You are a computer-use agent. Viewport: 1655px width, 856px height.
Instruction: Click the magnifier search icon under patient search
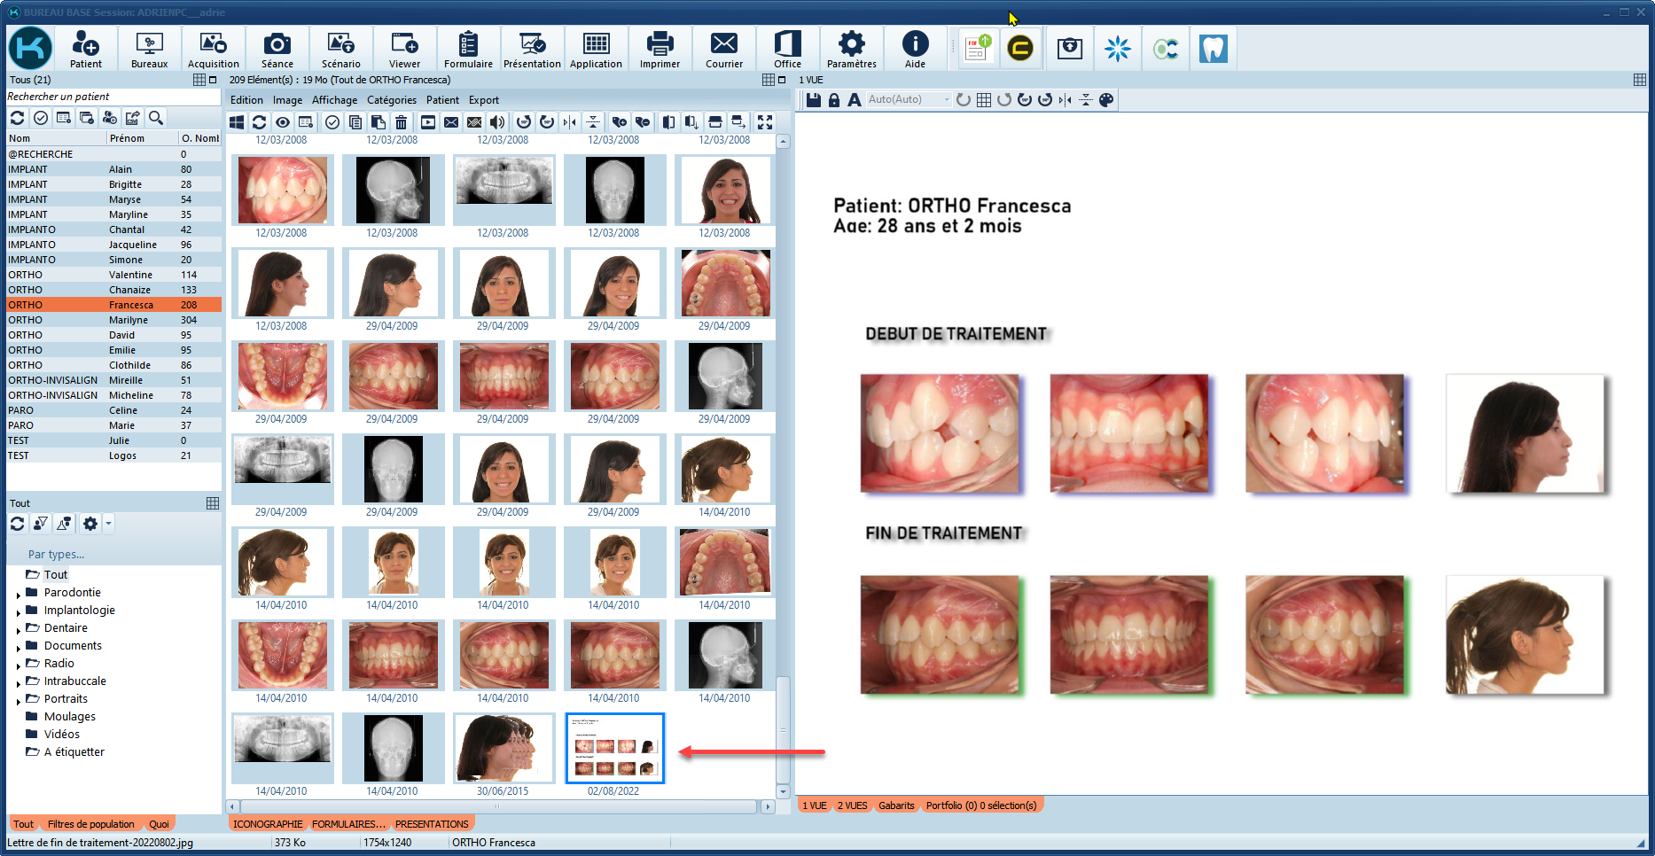point(156,118)
